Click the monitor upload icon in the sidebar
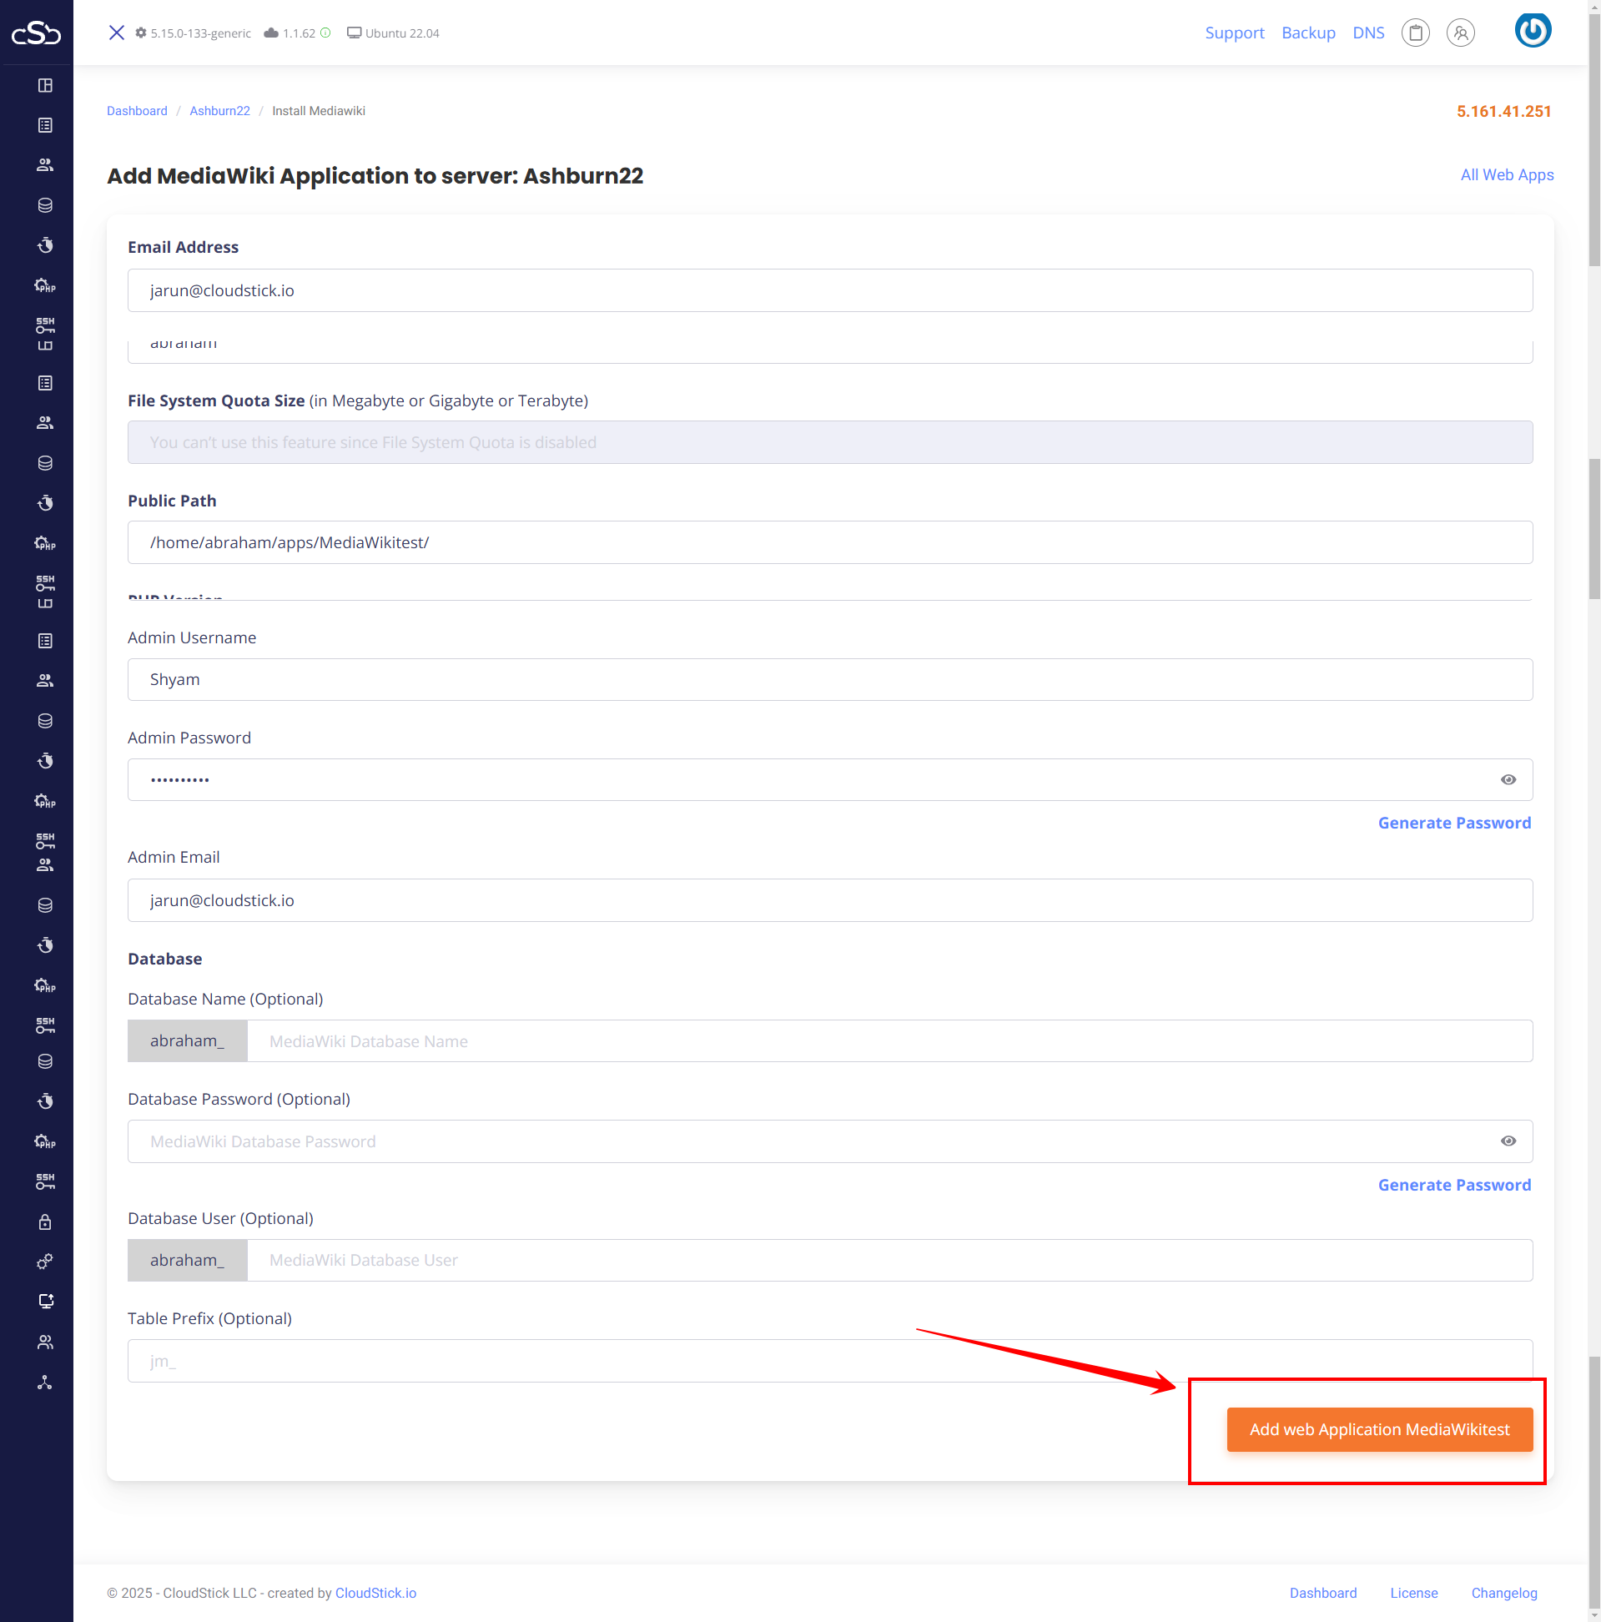1601x1622 pixels. click(x=45, y=1301)
